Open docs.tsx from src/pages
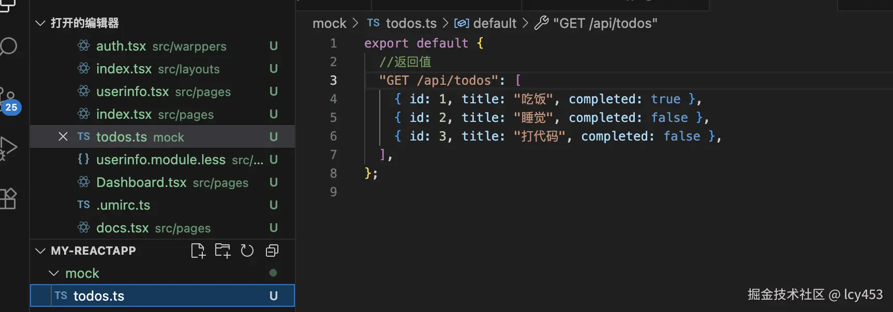Viewport: 893px width, 312px height. click(162, 228)
